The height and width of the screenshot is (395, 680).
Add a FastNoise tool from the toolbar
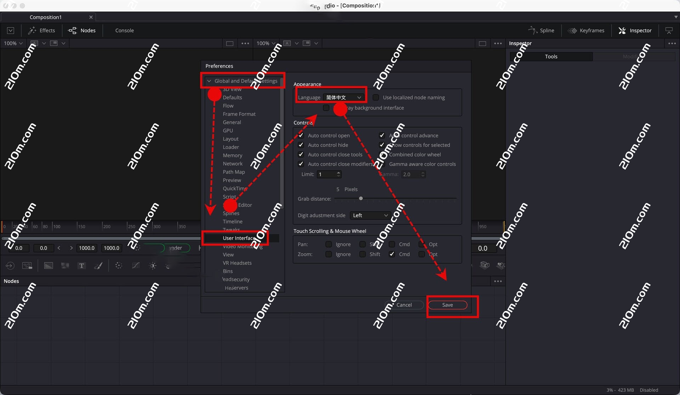pyautogui.click(x=65, y=265)
